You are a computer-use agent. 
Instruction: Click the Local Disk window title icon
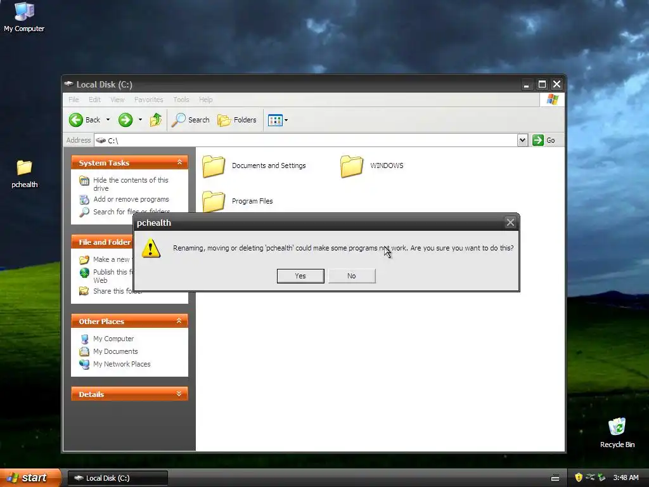pyautogui.click(x=68, y=84)
